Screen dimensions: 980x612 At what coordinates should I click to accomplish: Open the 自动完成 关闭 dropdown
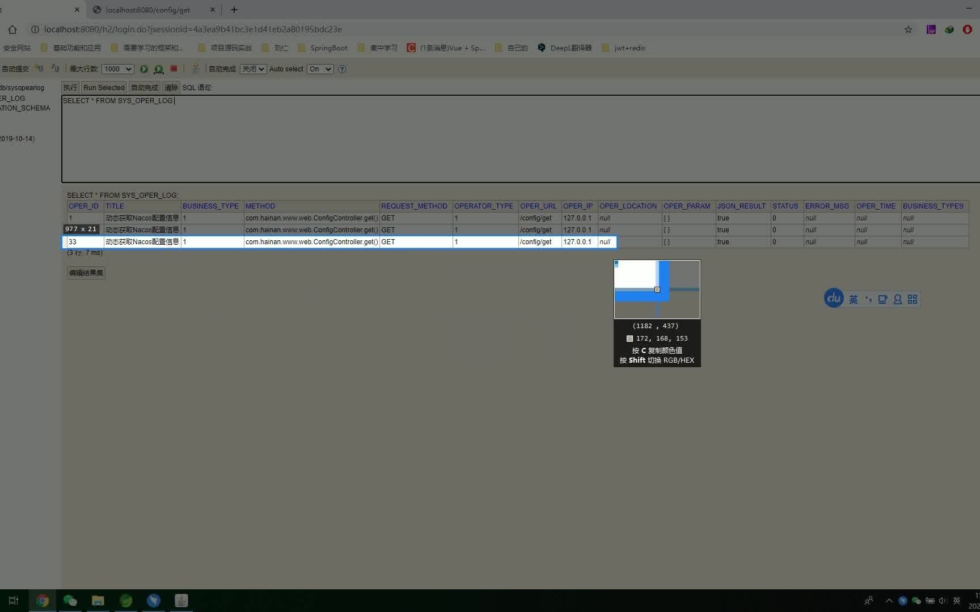253,69
